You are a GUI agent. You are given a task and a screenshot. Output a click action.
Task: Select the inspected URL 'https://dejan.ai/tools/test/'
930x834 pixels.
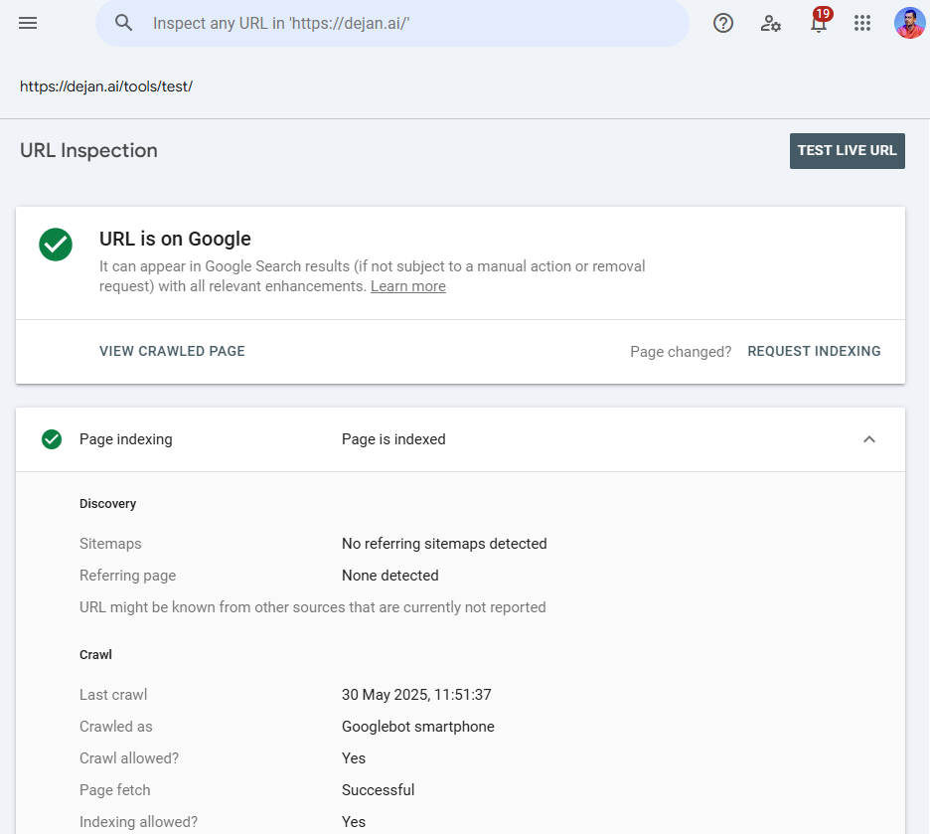pos(106,86)
